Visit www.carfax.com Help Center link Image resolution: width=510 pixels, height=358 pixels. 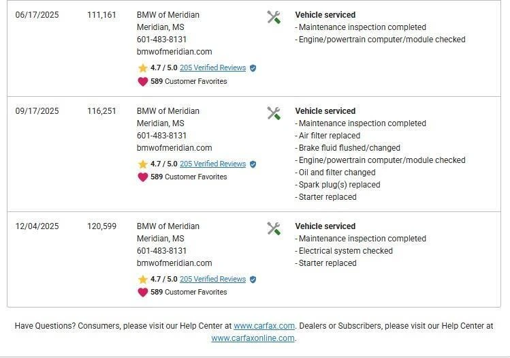(x=264, y=326)
